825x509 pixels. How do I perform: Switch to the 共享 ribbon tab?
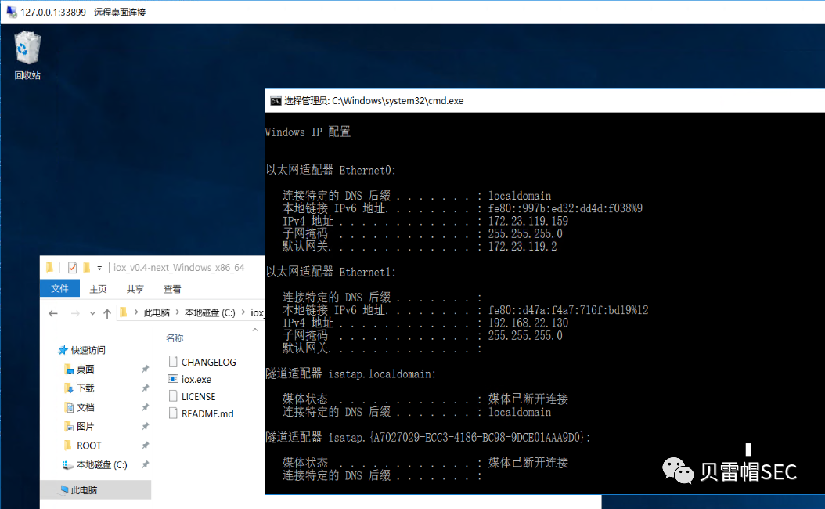pos(135,289)
